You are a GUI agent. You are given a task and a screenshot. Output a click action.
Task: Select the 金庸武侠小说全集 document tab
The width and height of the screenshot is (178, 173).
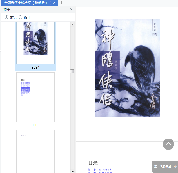[29, 3]
